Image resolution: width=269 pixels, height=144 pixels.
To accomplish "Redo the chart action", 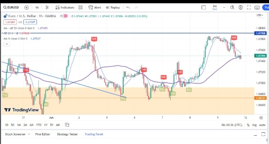I will (x=136, y=7).
